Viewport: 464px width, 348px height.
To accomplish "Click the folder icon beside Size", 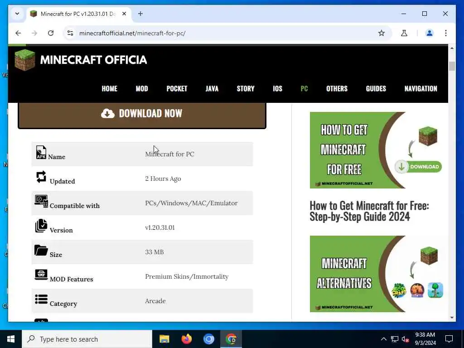I will click(41, 250).
